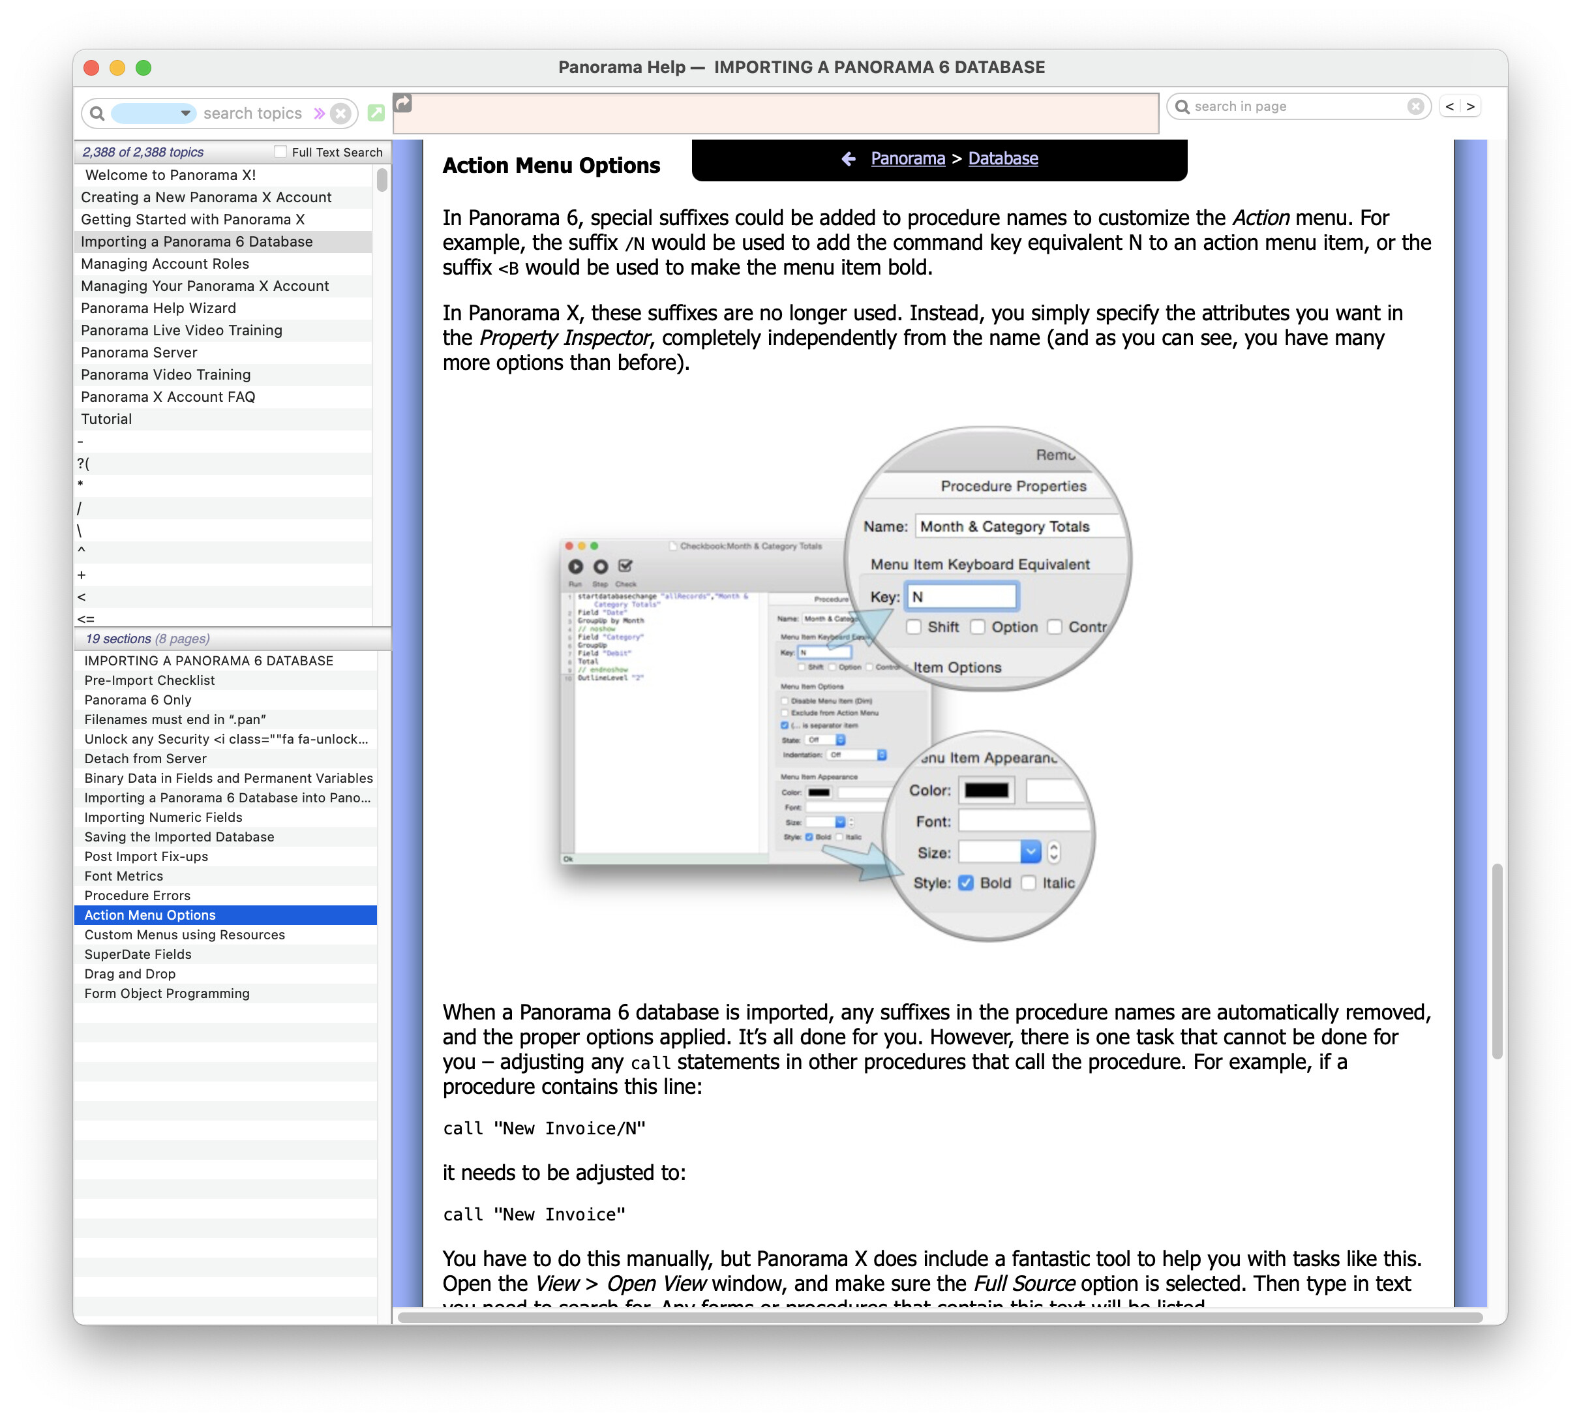Jump to section Post Import Fix-ups
This screenshot has width=1581, height=1422.
(226, 856)
